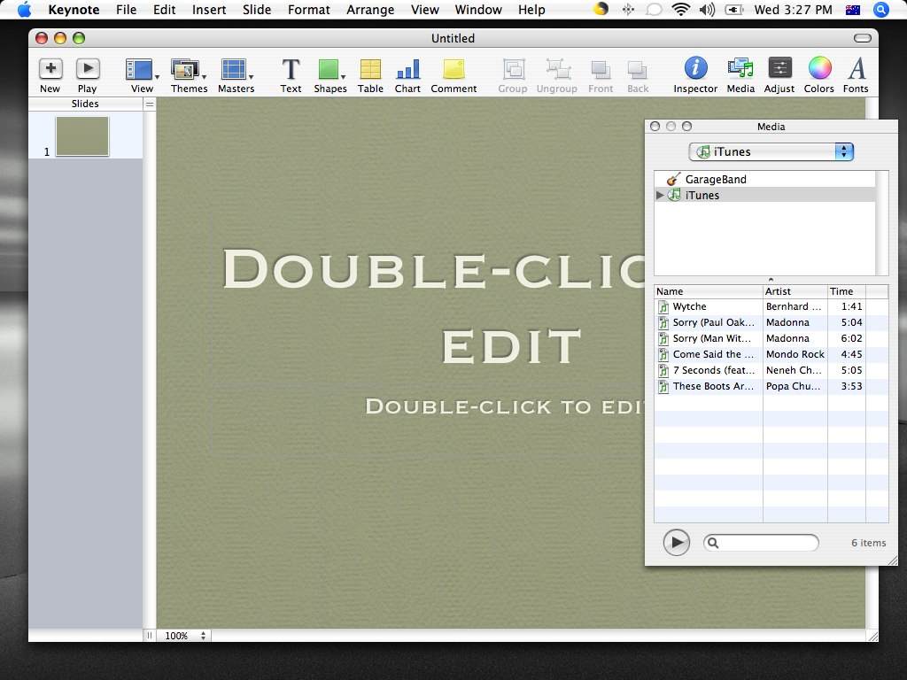This screenshot has height=680, width=907.
Task: Open the Arrange menu
Action: [370, 10]
